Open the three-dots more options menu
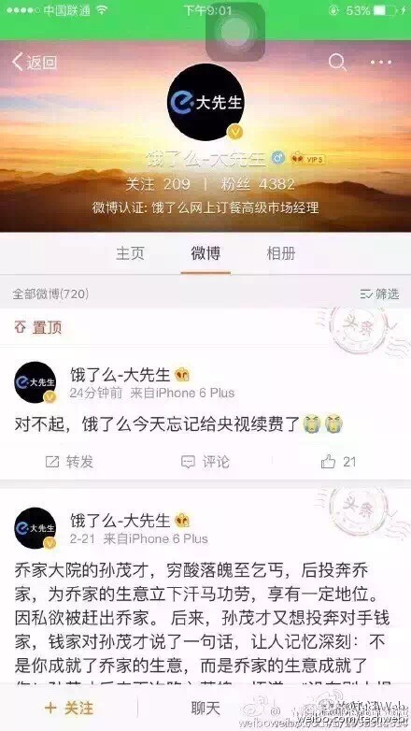The width and height of the screenshot is (411, 731). point(381,63)
